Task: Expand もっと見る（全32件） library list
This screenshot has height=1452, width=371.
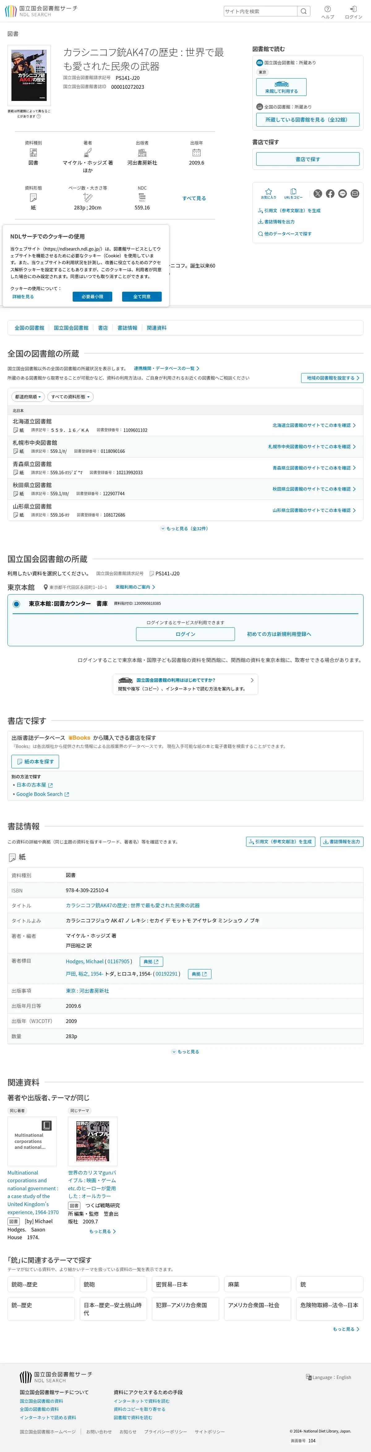Action: [x=185, y=529]
